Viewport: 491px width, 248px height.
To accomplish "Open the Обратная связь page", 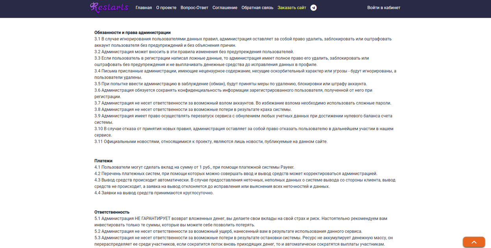I will coord(258,7).
